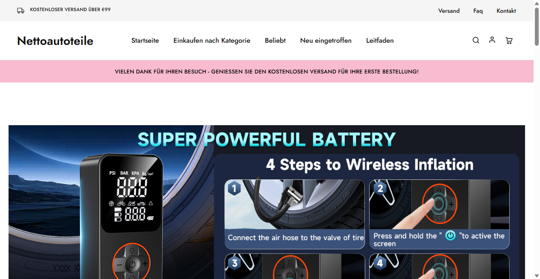The height and width of the screenshot is (279, 540).
Task: Click the Super Powerful Battery hero banner
Action: tap(267, 202)
